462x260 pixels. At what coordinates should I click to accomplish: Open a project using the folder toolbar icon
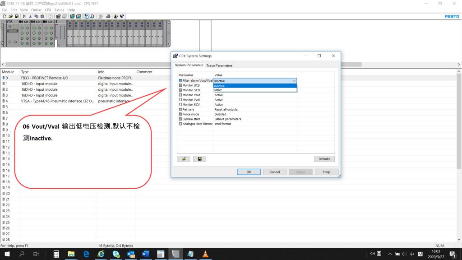11,16
